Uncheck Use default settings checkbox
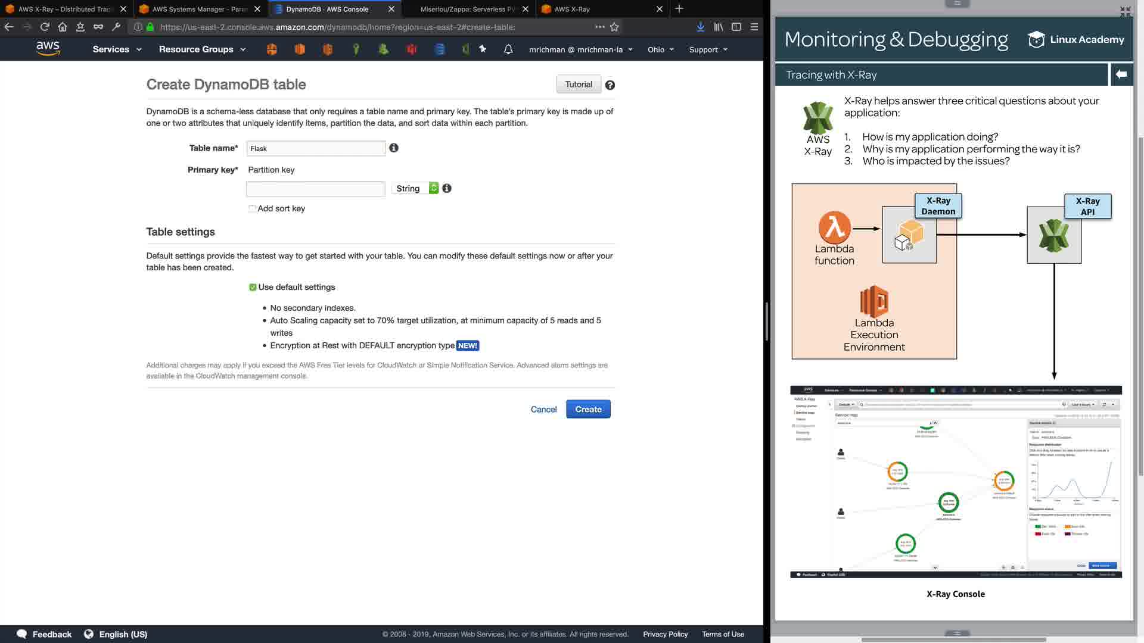Image resolution: width=1144 pixels, height=643 pixels. (253, 287)
